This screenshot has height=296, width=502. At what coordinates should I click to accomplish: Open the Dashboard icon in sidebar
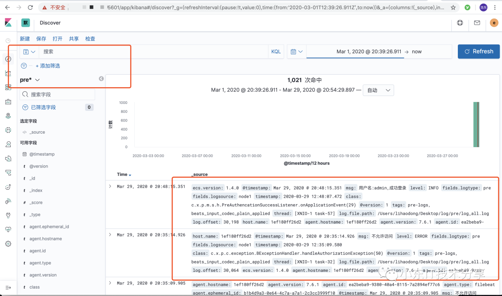8,87
